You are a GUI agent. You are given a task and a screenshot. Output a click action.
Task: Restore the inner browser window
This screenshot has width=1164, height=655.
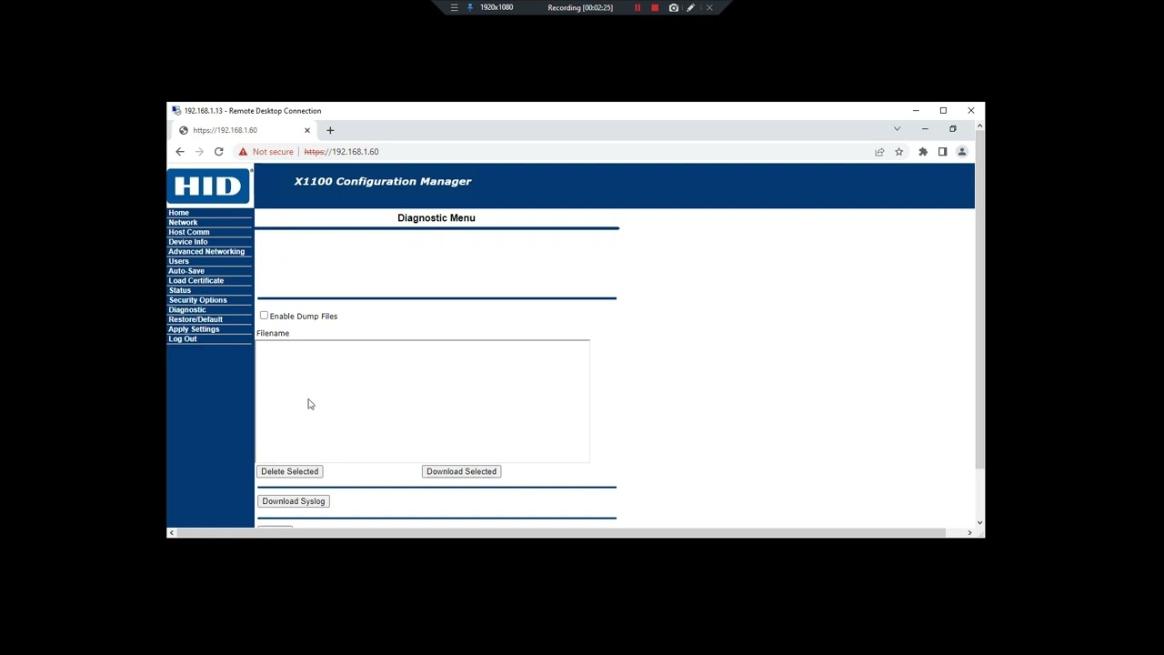953,129
